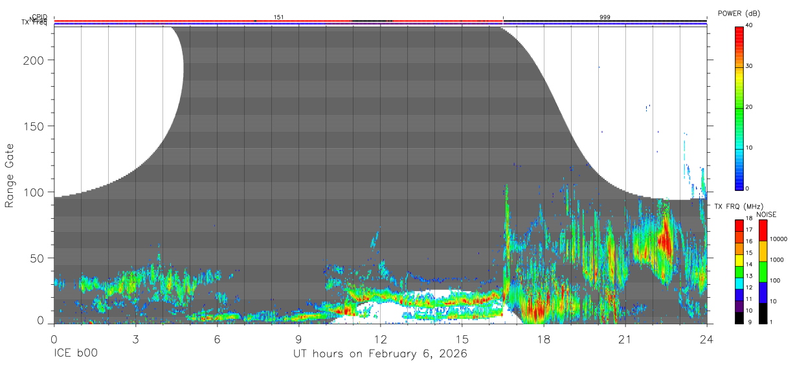This screenshot has width=795, height=367.
Task: Click the 30 tick label on power scale
Action: [750, 66]
